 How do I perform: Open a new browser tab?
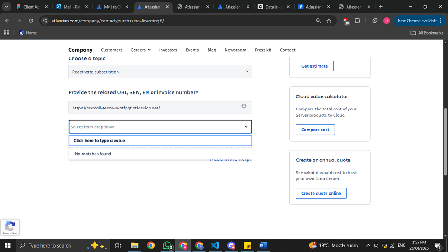click(x=381, y=7)
